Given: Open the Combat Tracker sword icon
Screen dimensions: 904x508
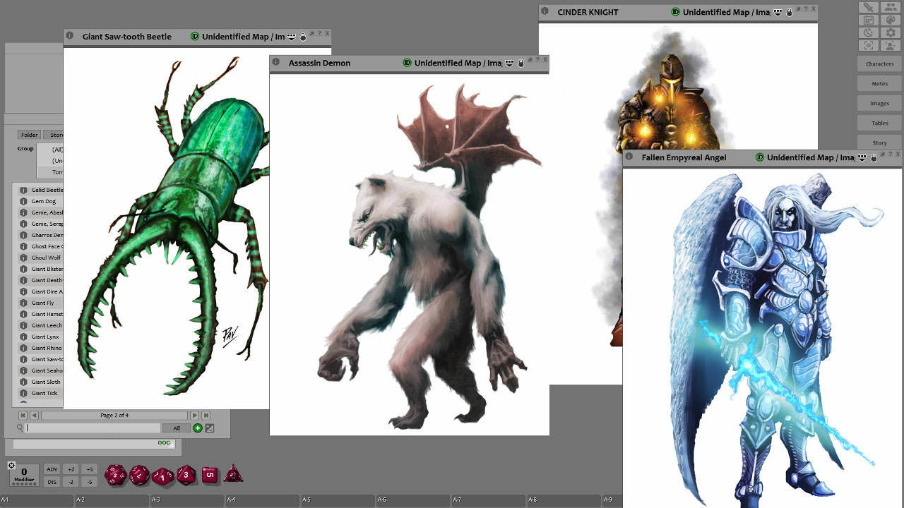Looking at the screenshot, I should [x=869, y=7].
